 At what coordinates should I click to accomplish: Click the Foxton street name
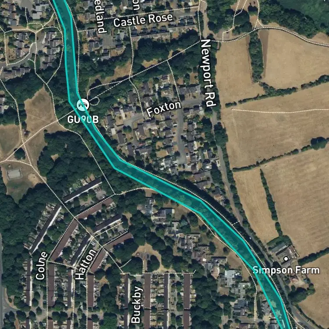click(x=164, y=108)
